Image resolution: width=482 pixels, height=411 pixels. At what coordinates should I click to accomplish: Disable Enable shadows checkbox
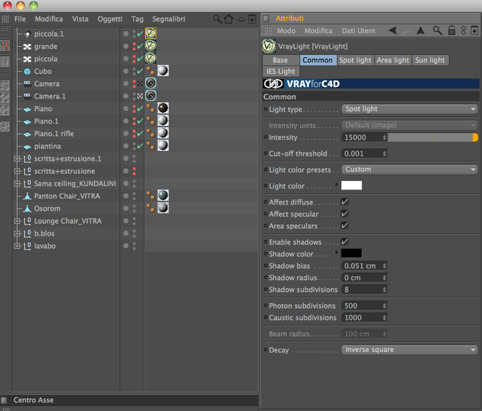(344, 241)
